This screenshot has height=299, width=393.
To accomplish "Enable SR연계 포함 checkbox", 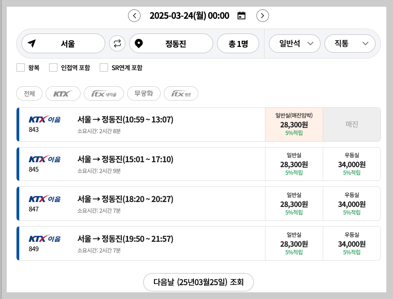I will pyautogui.click(x=104, y=67).
